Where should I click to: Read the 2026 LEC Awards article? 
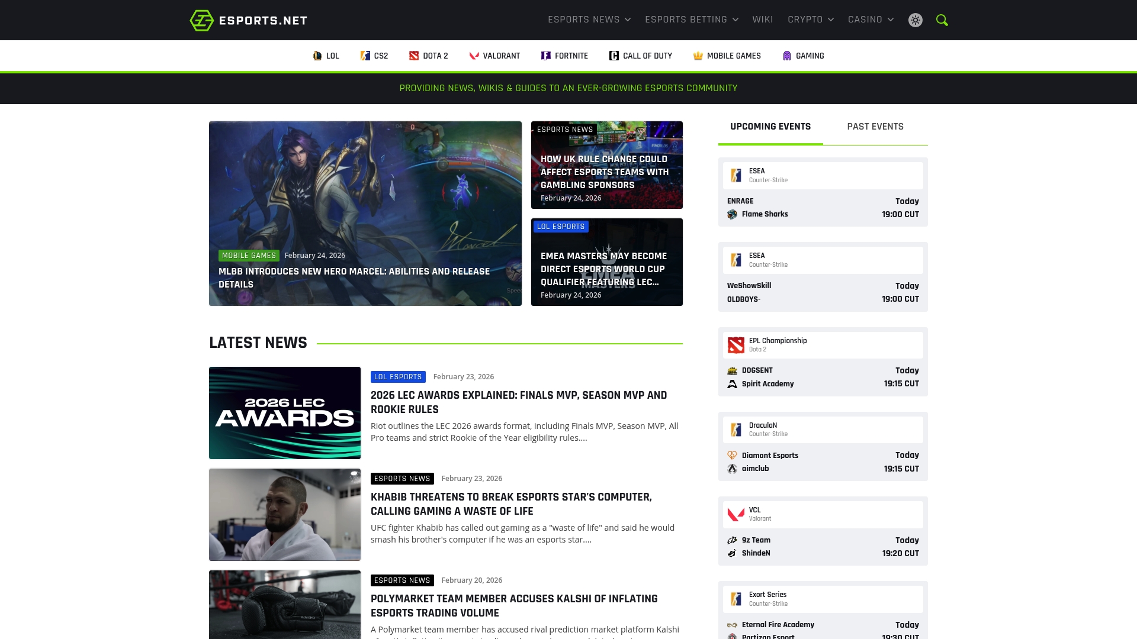[518, 402]
